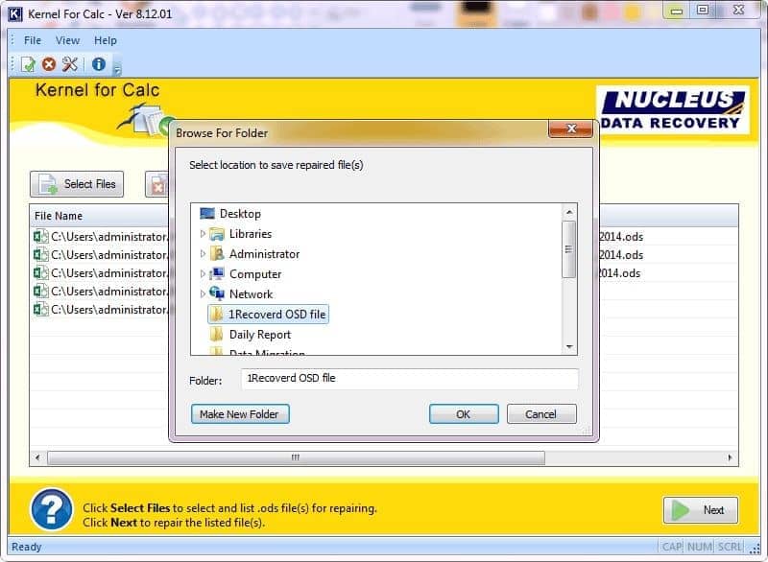The width and height of the screenshot is (768, 562).
Task: Click the Folder name input field
Action: tap(410, 379)
